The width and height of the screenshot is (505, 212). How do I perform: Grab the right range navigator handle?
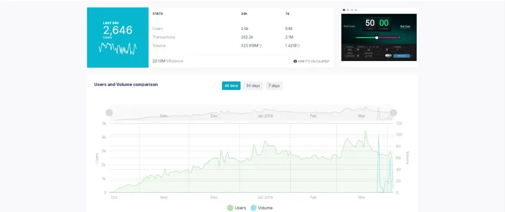393,113
